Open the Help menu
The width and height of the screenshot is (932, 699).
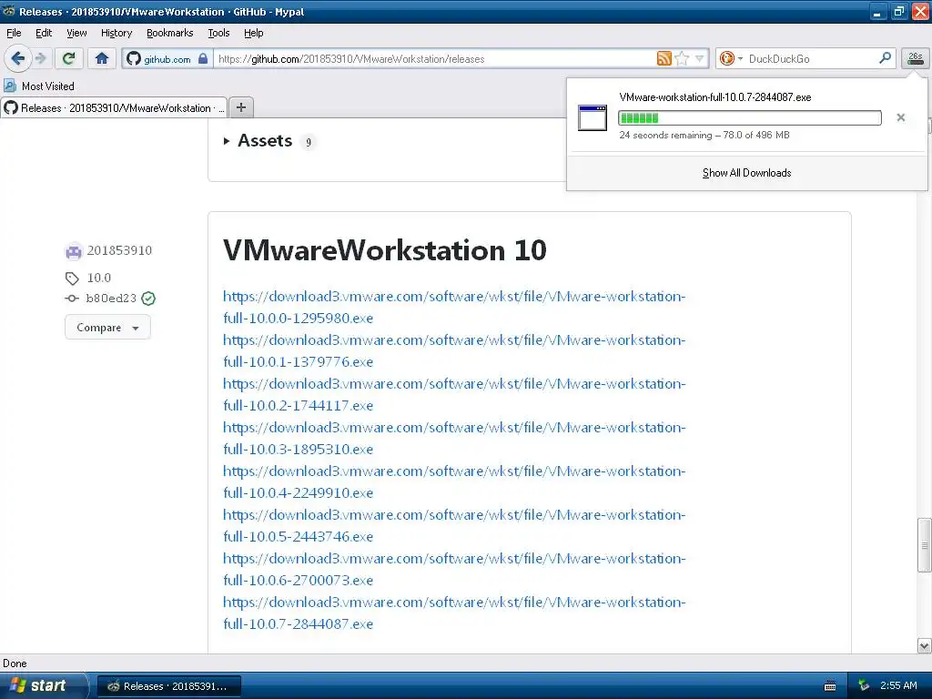pos(254,33)
